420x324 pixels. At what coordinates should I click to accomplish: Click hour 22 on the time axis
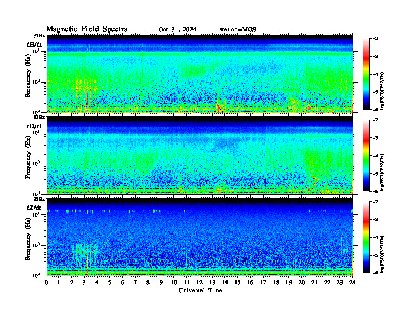coord(327,282)
